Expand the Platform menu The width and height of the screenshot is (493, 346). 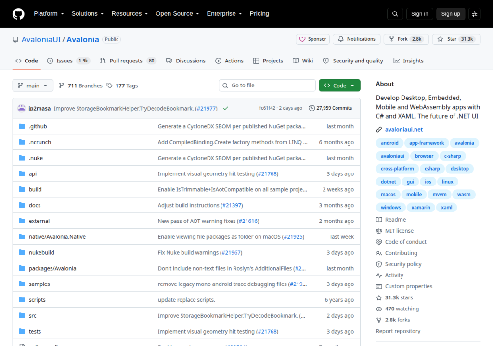click(x=49, y=14)
